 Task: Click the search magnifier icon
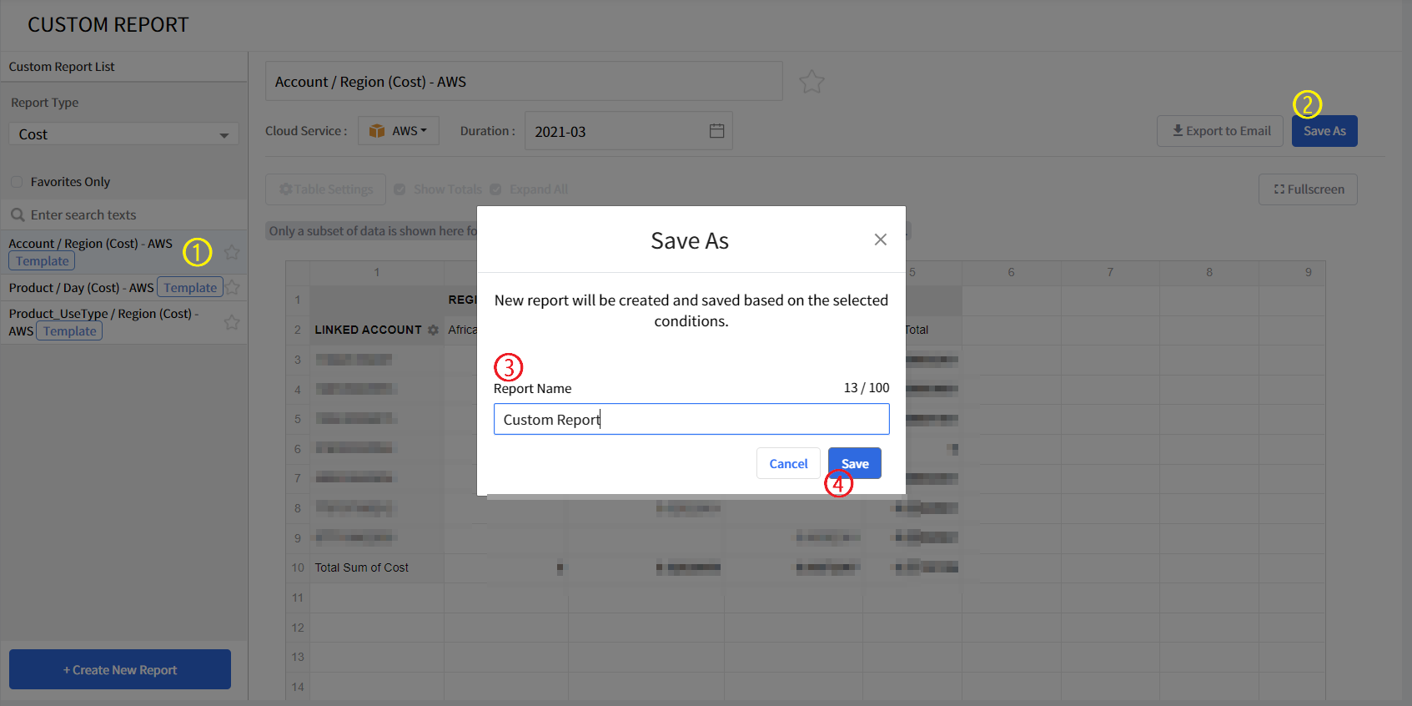18,214
